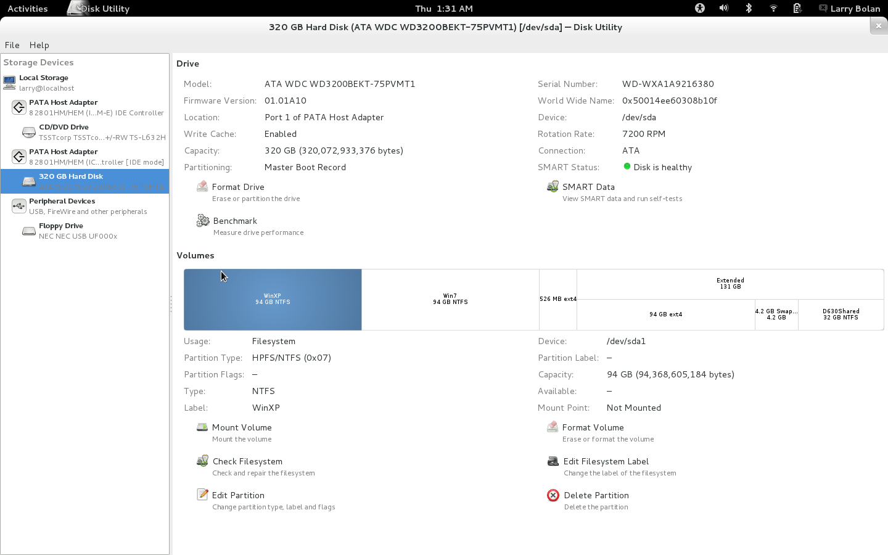
Task: Click the Edit Partition pencil icon
Action: tap(202, 495)
